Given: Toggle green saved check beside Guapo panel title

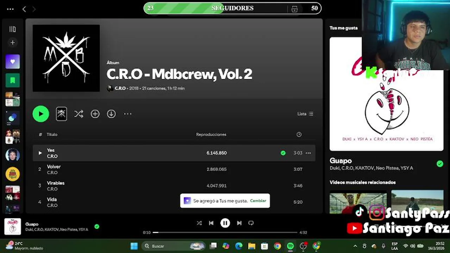Looking at the screenshot, I should (x=440, y=164).
